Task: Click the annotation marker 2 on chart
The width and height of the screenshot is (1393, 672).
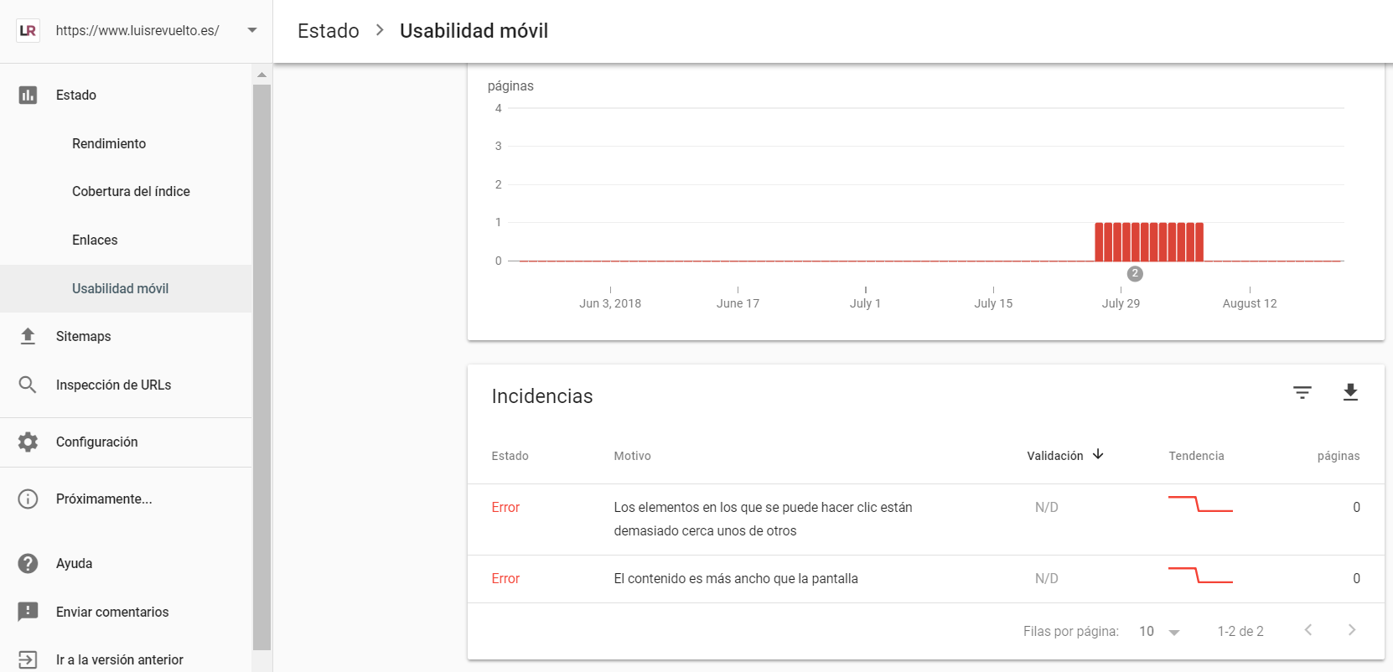Action: coord(1135,273)
